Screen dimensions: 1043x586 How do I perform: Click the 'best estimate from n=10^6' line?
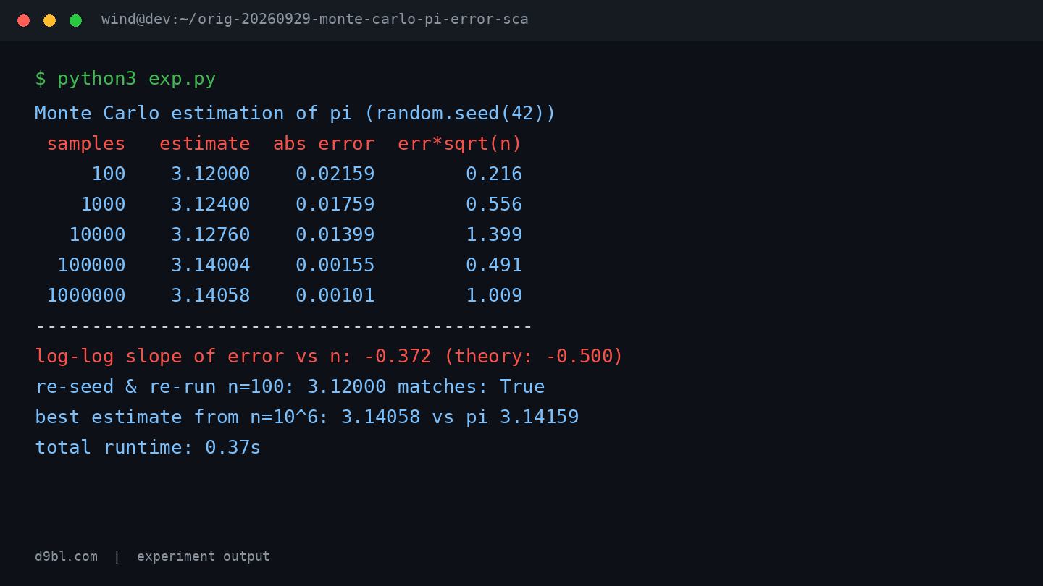[307, 417]
